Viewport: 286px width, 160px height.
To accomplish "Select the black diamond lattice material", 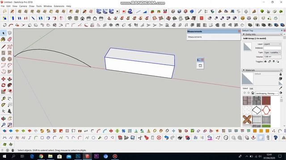I will pos(257,110).
